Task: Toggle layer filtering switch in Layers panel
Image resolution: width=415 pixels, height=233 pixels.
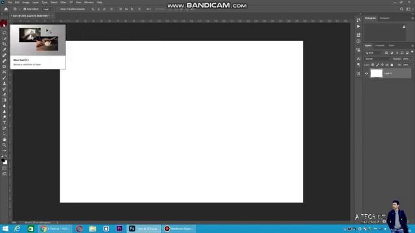Action: pyautogui.click(x=412, y=52)
